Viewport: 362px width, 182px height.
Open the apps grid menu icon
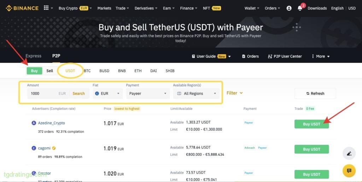(46, 8)
